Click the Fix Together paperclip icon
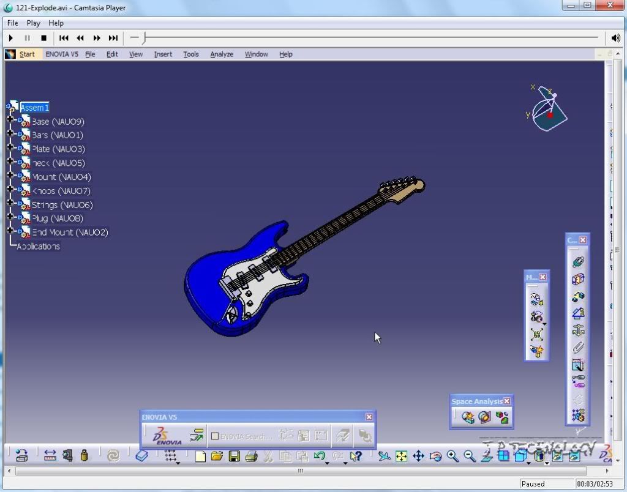 (578, 348)
